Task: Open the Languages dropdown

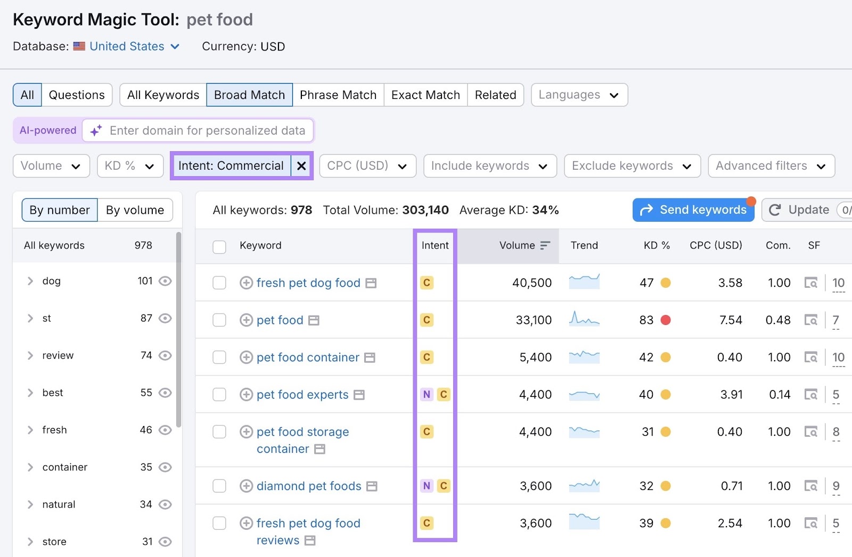Action: (579, 95)
